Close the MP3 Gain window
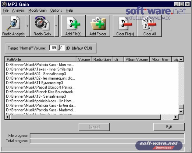This screenshot has height=153, width=192. click(187, 4)
